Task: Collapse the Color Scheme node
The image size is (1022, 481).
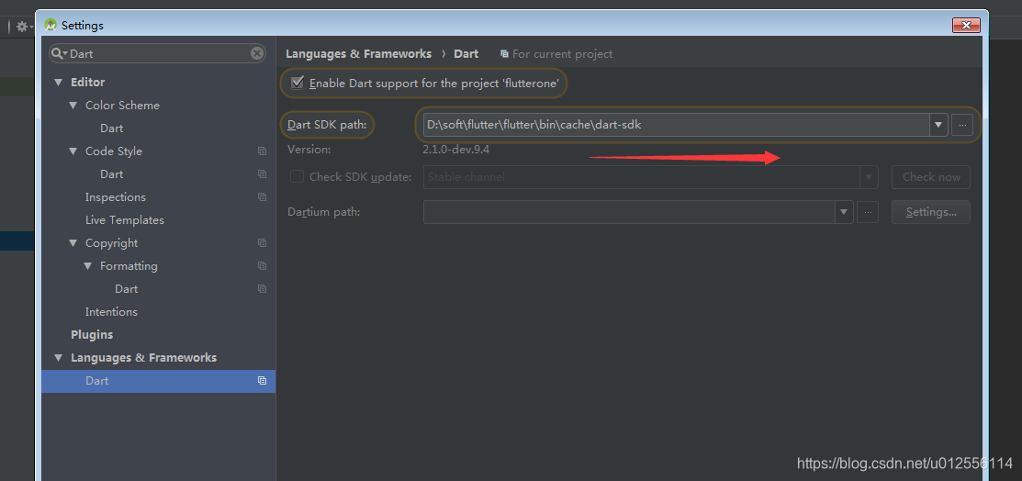Action: [x=73, y=105]
